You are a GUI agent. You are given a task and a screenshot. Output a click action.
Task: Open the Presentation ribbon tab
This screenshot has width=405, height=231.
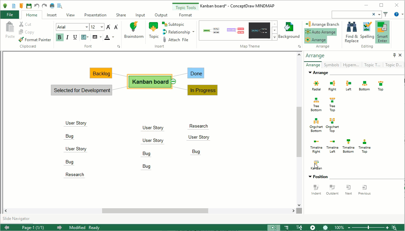tap(95, 15)
